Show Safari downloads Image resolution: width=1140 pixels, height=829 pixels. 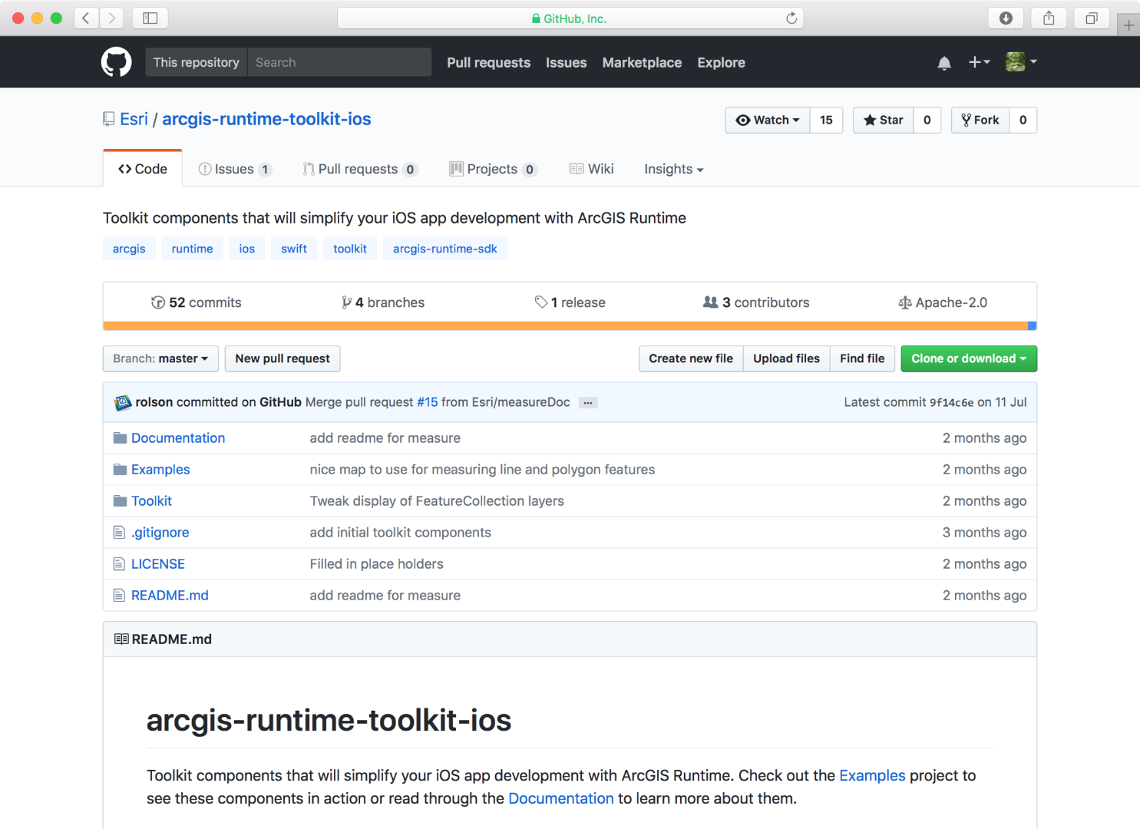[x=1006, y=18]
